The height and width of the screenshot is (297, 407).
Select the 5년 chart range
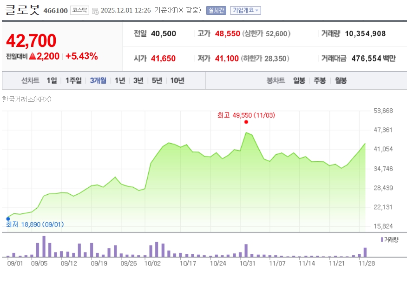click(157, 80)
